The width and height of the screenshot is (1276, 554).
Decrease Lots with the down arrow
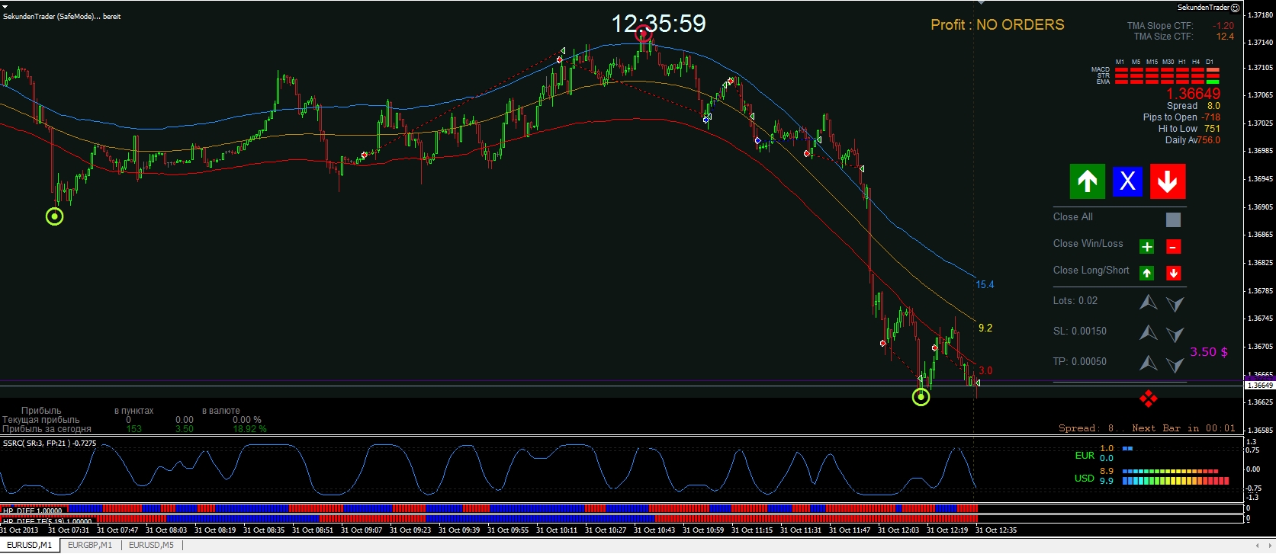click(1175, 303)
